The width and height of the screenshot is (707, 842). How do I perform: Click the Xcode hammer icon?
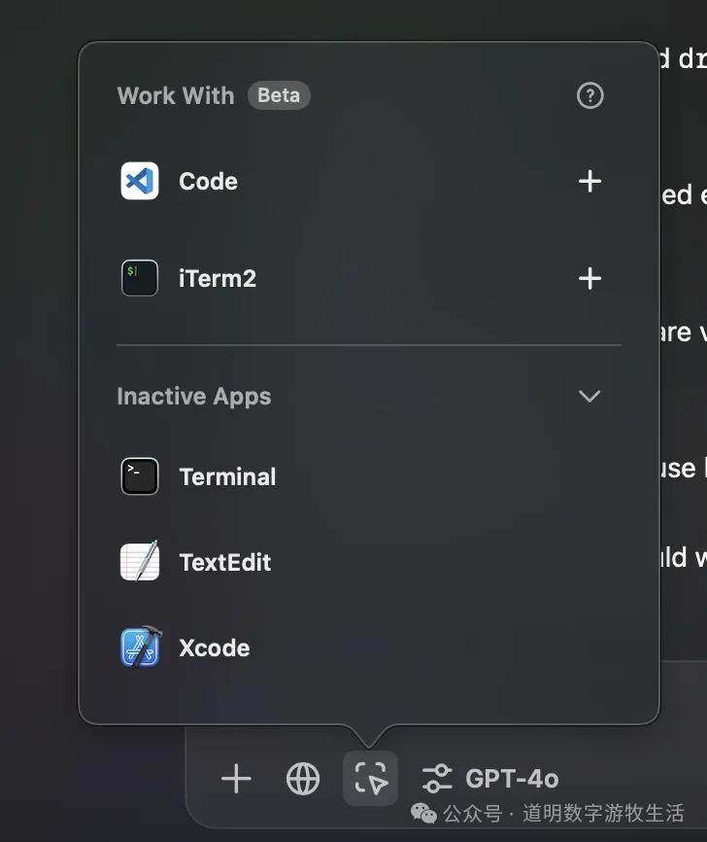point(140,648)
